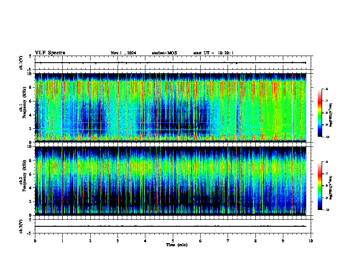
Task: Click the "ch.1(V)" waveform axis label
Action: [x=21, y=63]
